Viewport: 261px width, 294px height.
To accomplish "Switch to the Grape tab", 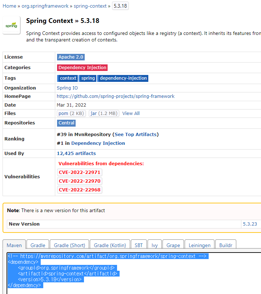I will 173,245.
